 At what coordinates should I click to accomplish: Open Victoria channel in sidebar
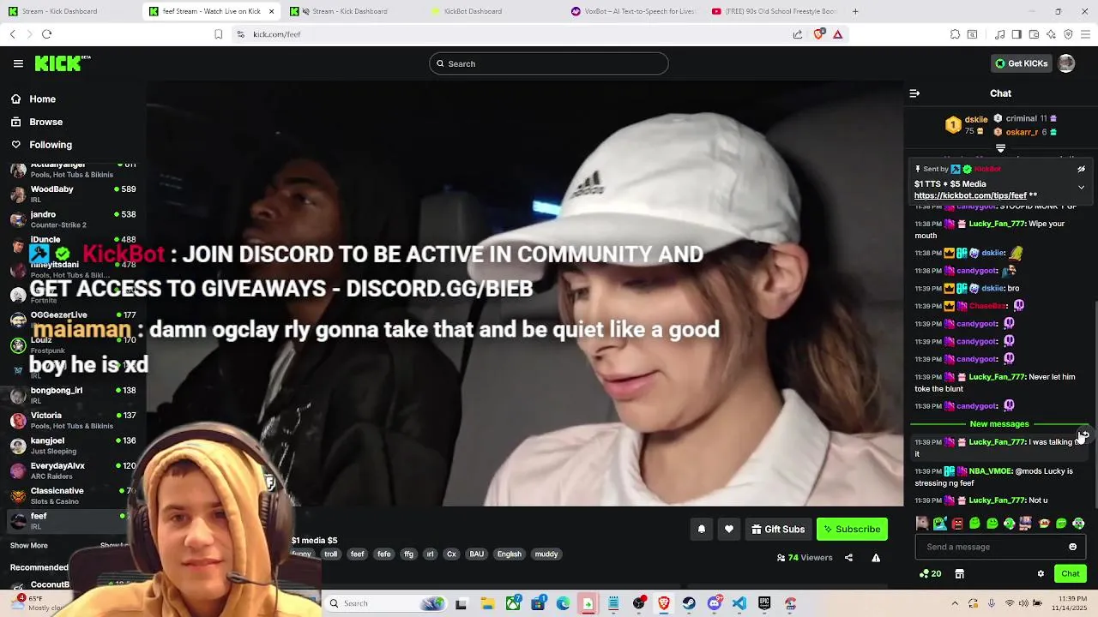coord(73,420)
